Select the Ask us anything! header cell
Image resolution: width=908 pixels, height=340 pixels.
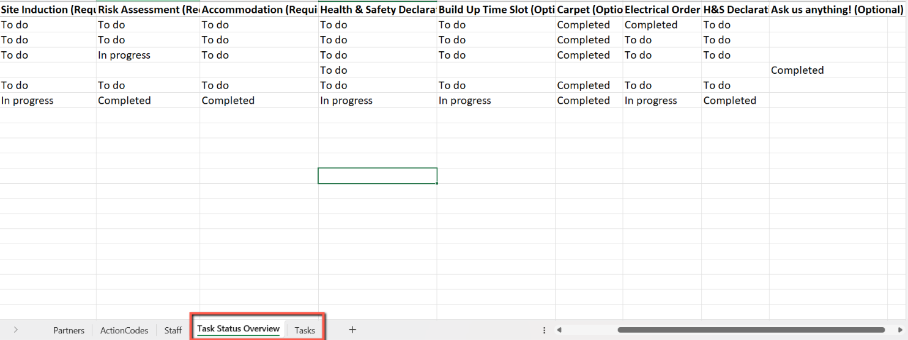pyautogui.click(x=828, y=9)
